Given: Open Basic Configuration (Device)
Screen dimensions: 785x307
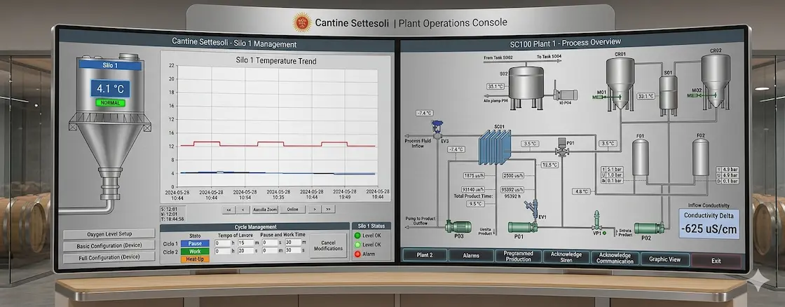Looking at the screenshot, I should tap(109, 246).
